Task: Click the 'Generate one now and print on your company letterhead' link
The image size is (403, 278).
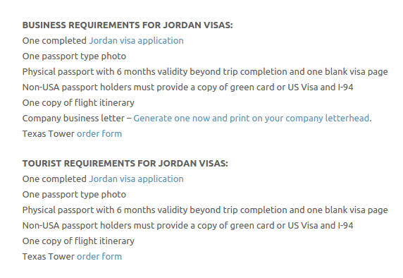Action: coord(252,119)
